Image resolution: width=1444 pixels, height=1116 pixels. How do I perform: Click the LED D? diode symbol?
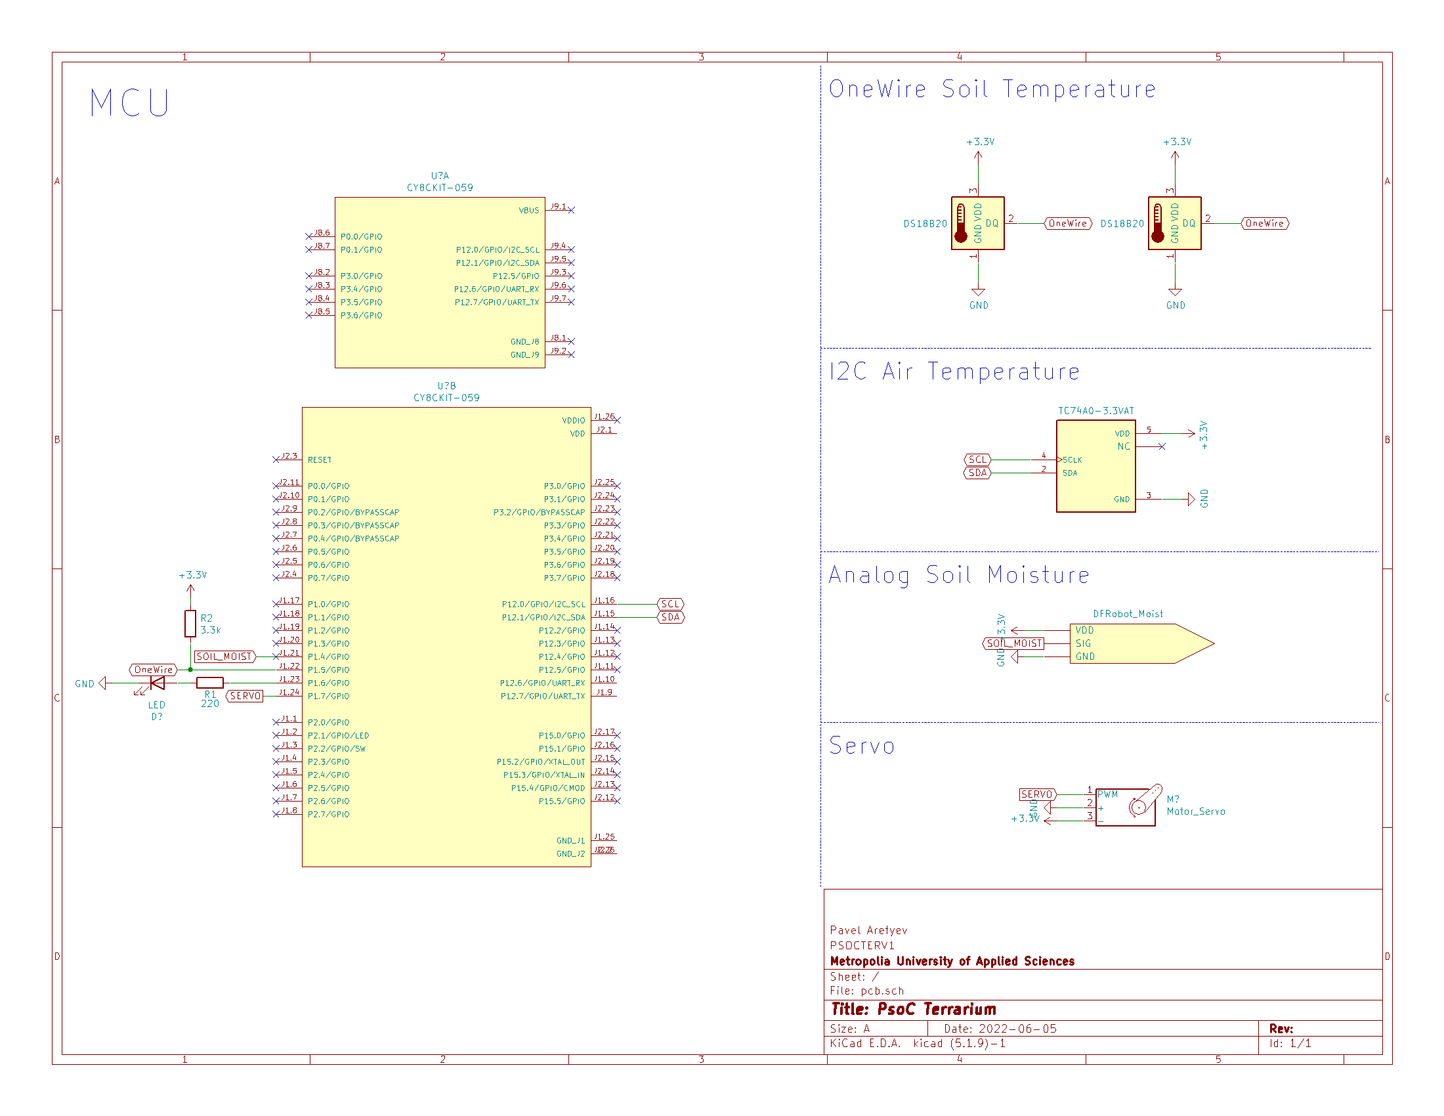click(x=156, y=683)
